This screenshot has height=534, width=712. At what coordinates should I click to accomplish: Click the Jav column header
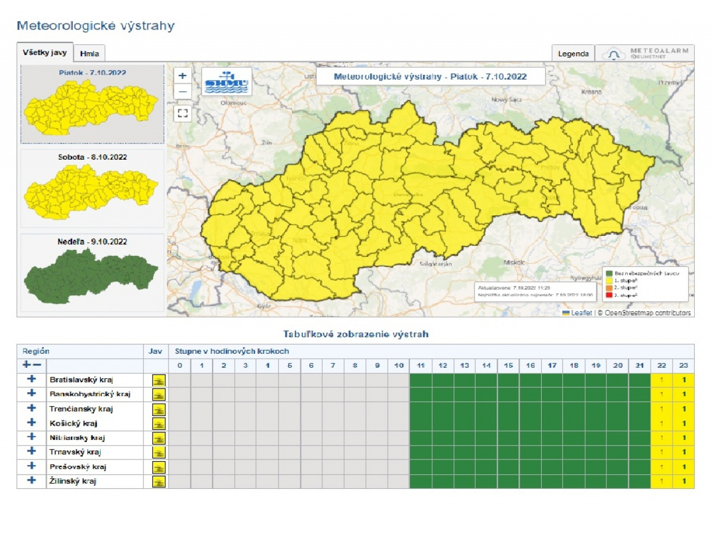pos(155,351)
